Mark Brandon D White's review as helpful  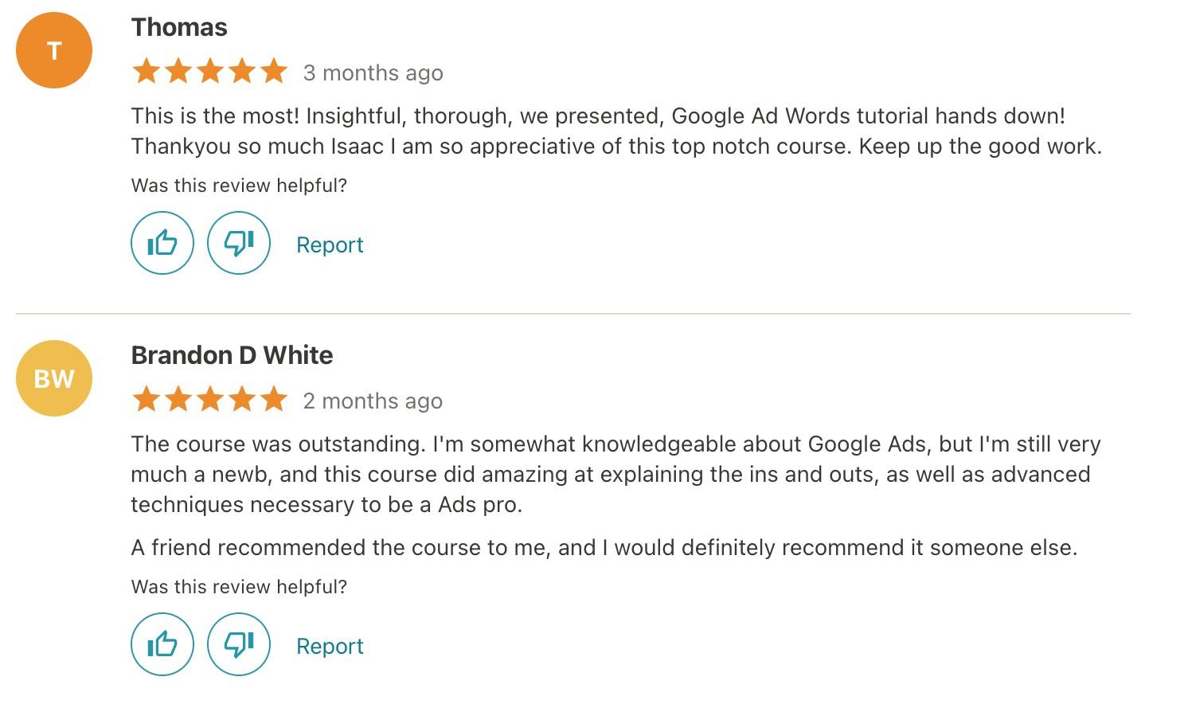162,644
